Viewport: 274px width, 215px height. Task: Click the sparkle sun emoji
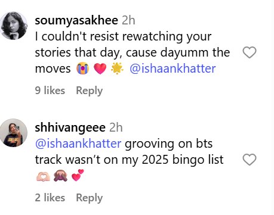[x=117, y=68]
